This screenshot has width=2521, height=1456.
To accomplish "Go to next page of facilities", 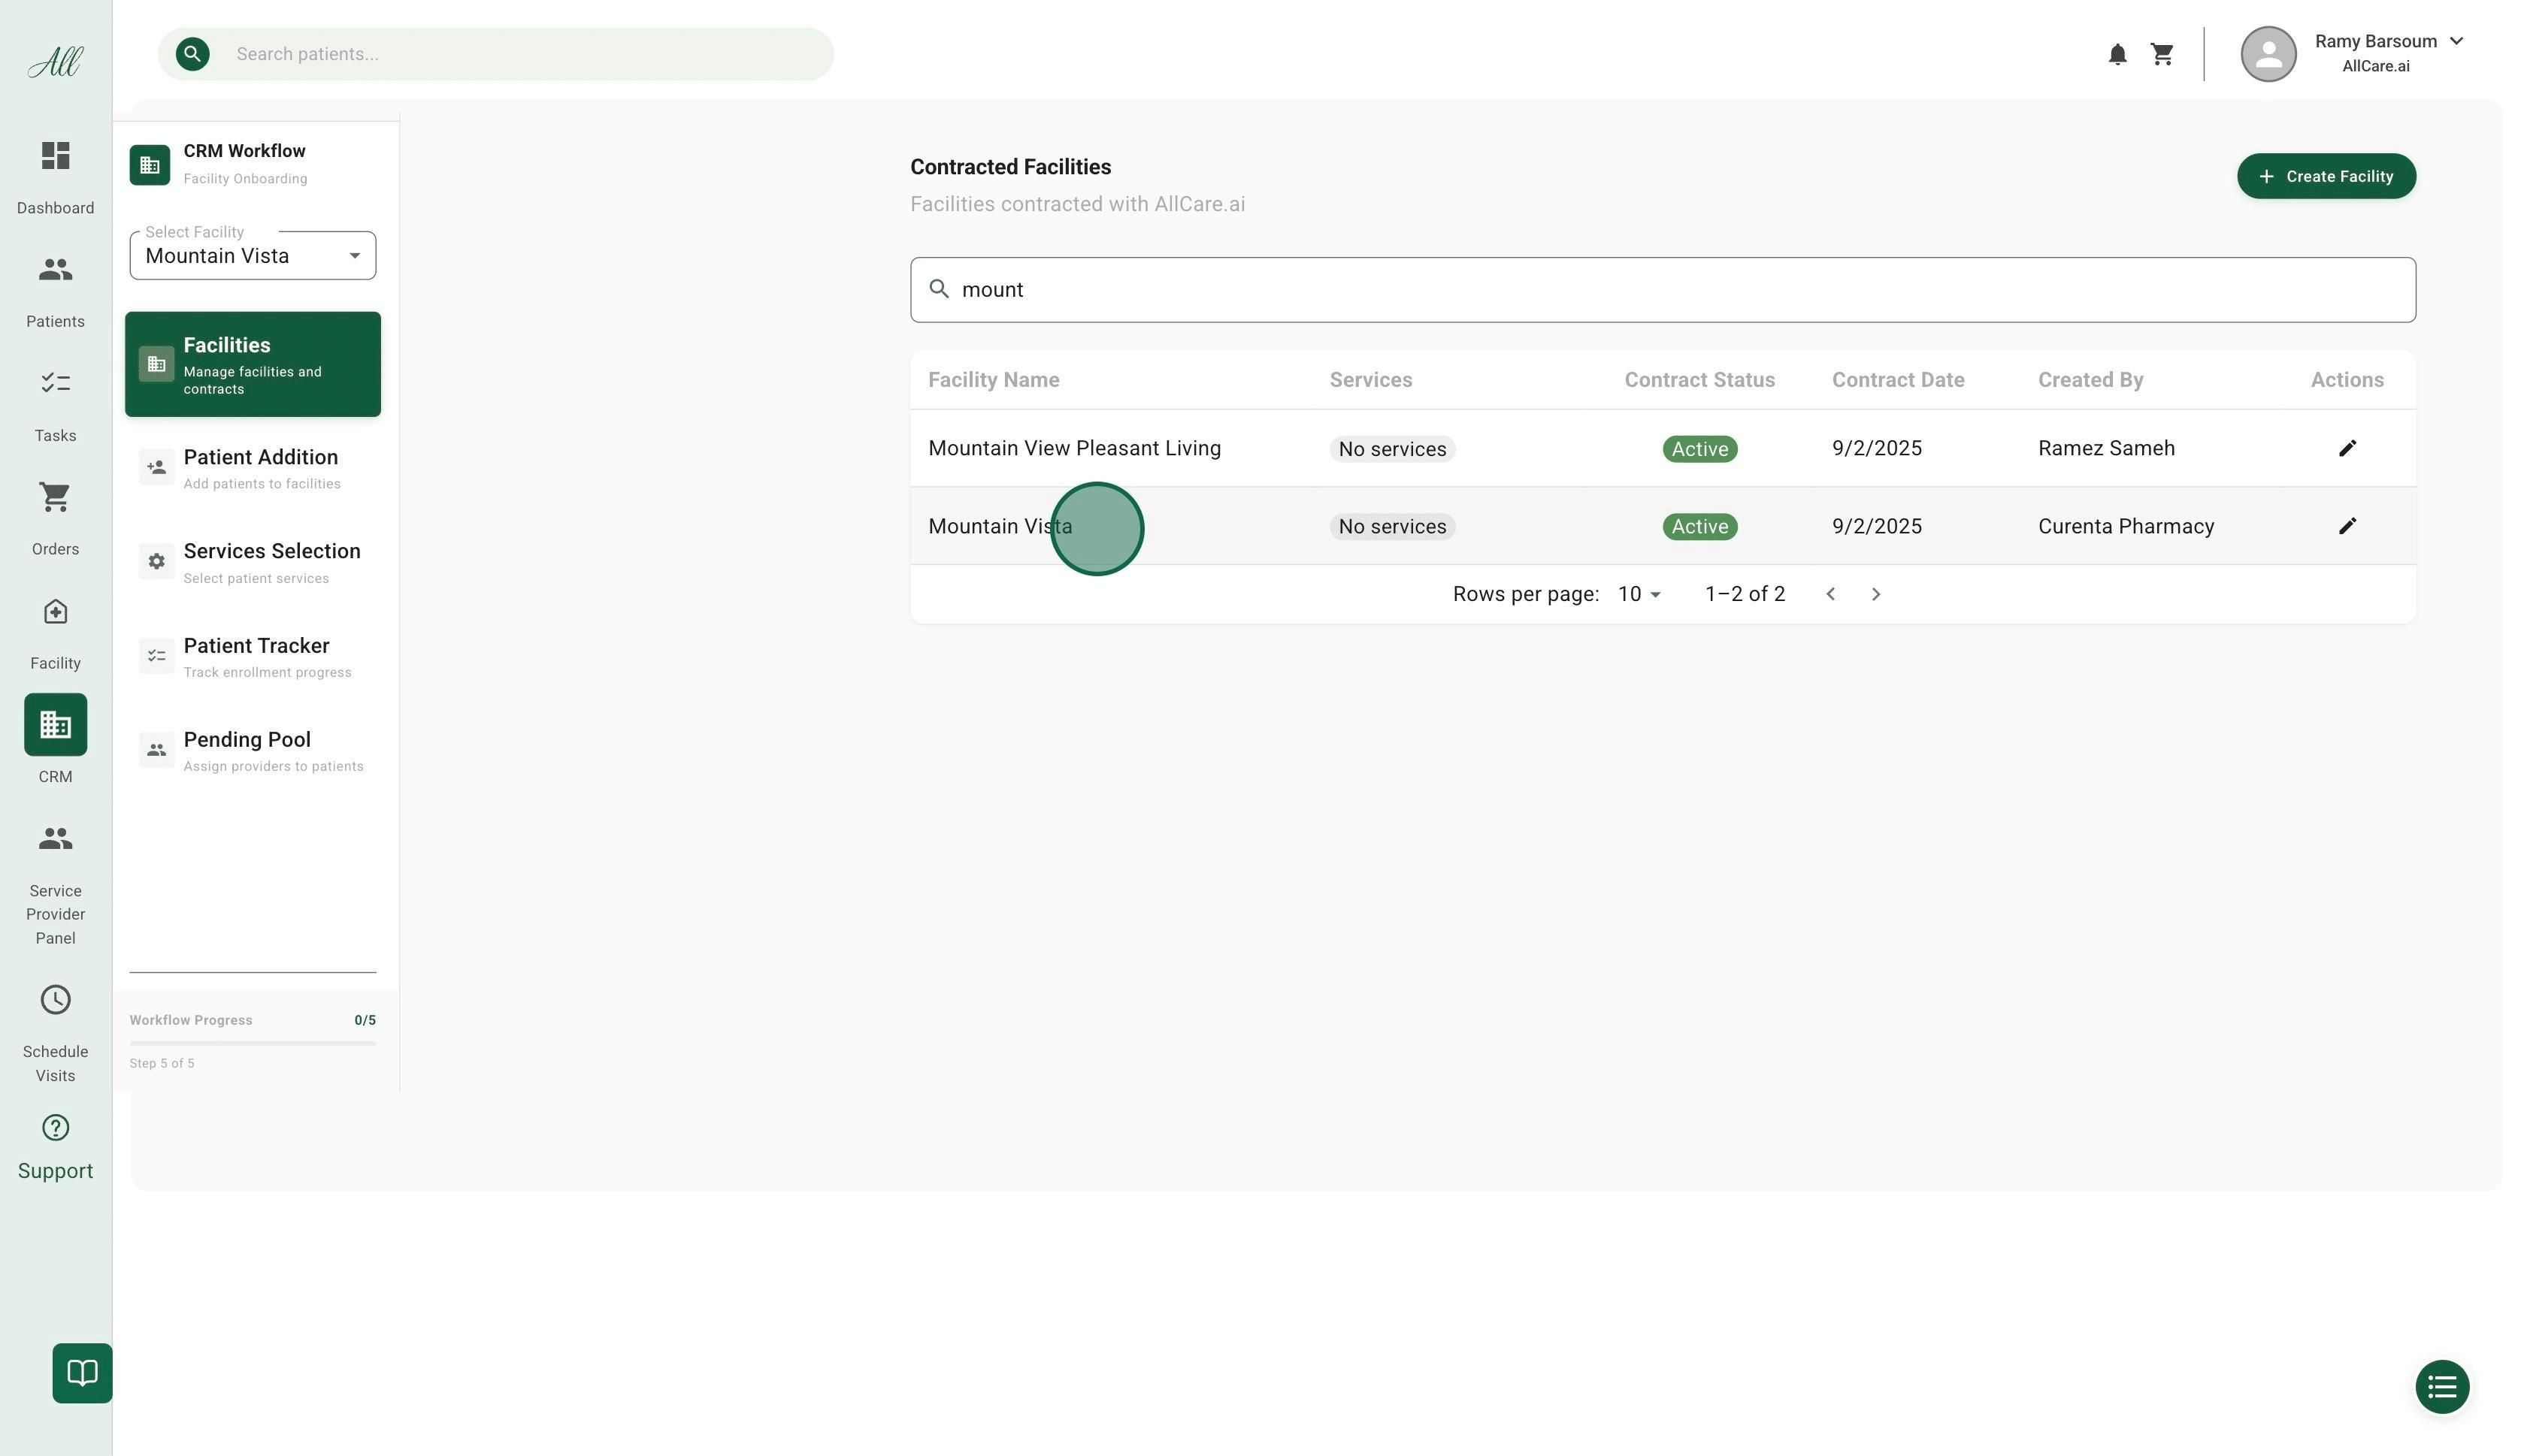I will click(1876, 595).
